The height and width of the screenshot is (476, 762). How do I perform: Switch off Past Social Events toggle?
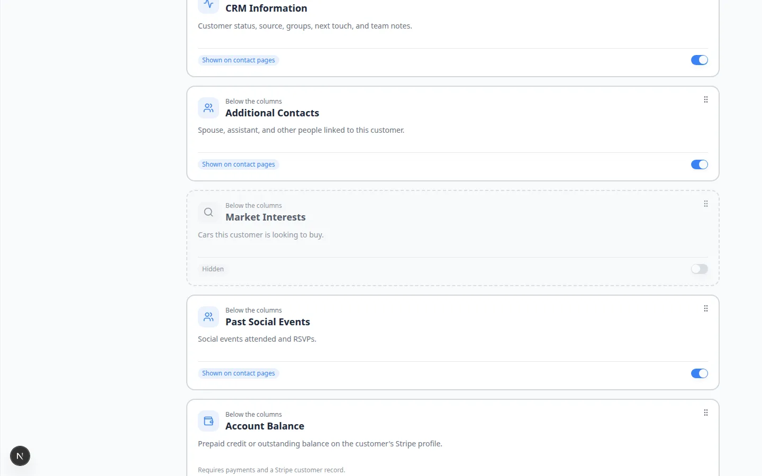[x=700, y=373]
